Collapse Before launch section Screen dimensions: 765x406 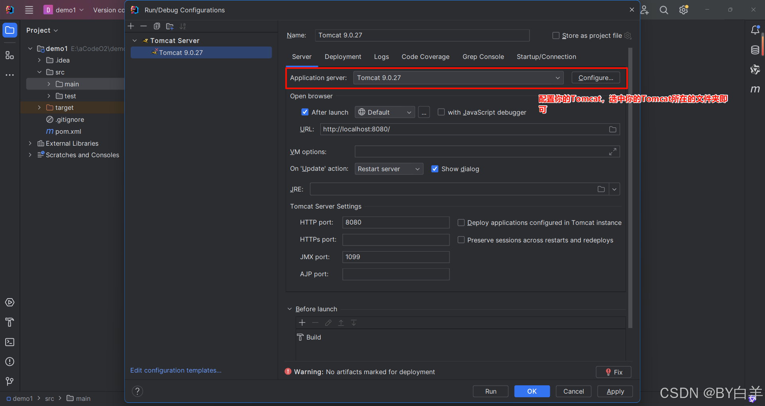pyautogui.click(x=290, y=309)
